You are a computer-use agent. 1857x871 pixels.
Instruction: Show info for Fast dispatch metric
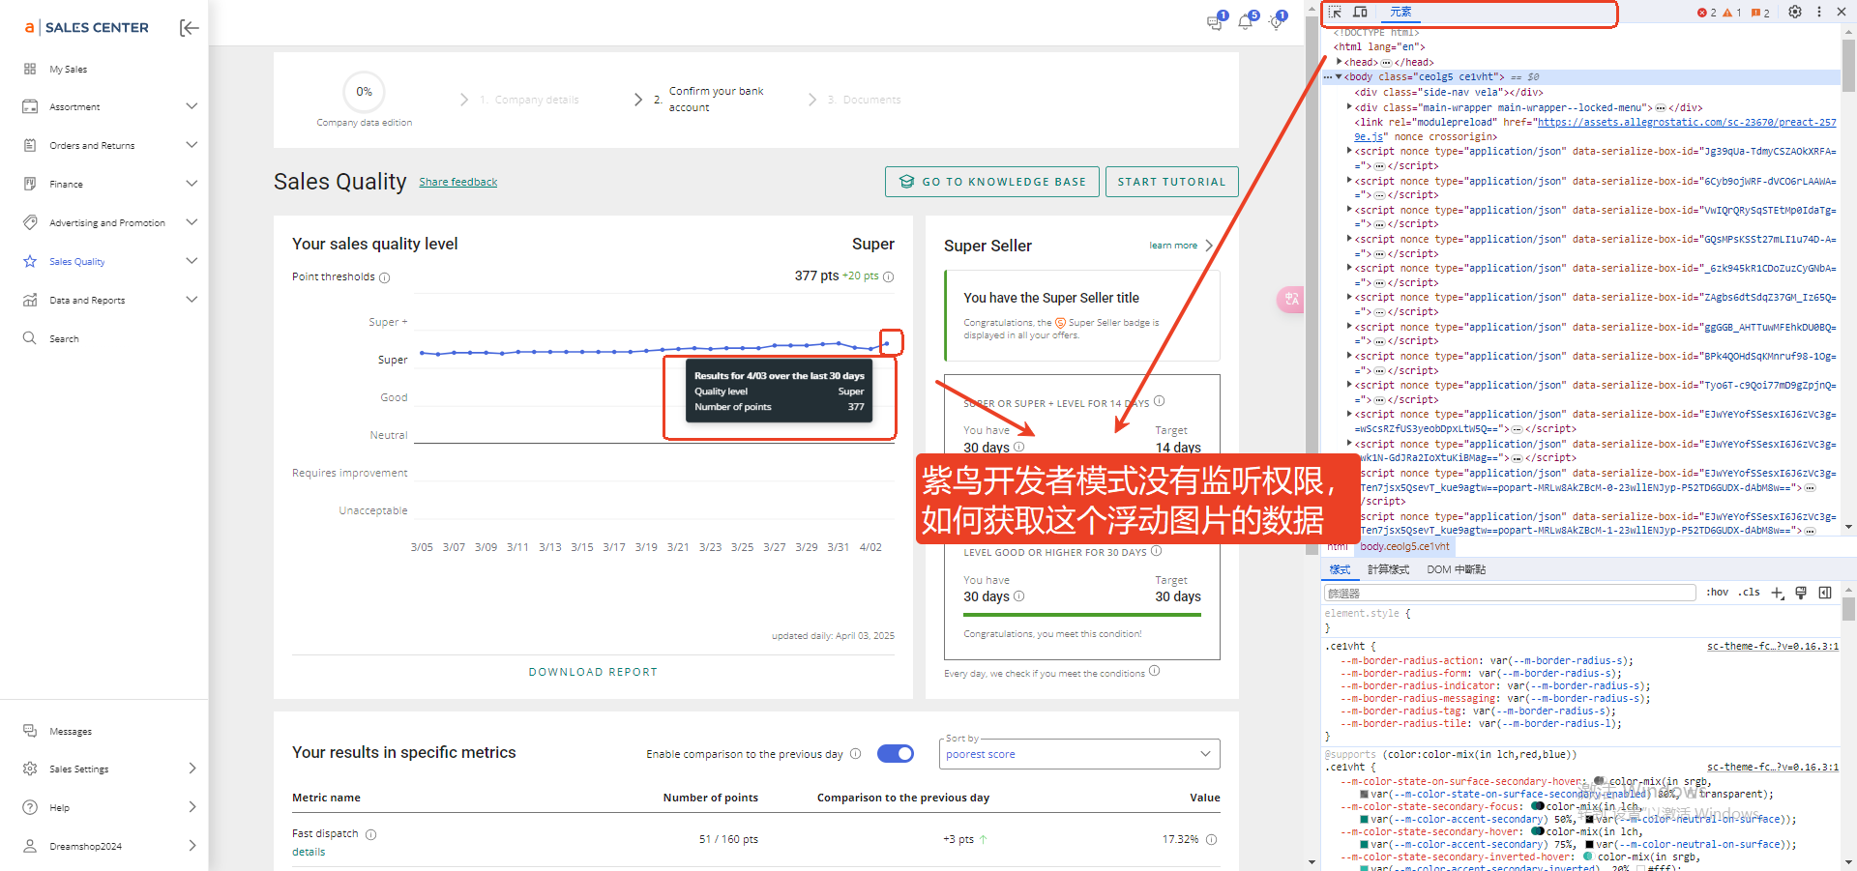pos(371,834)
